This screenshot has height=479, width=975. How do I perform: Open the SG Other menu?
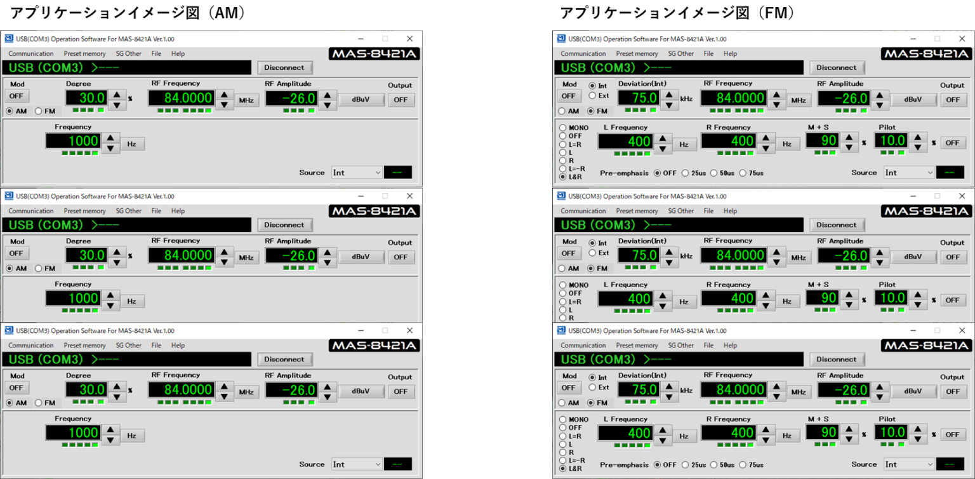[x=128, y=53]
